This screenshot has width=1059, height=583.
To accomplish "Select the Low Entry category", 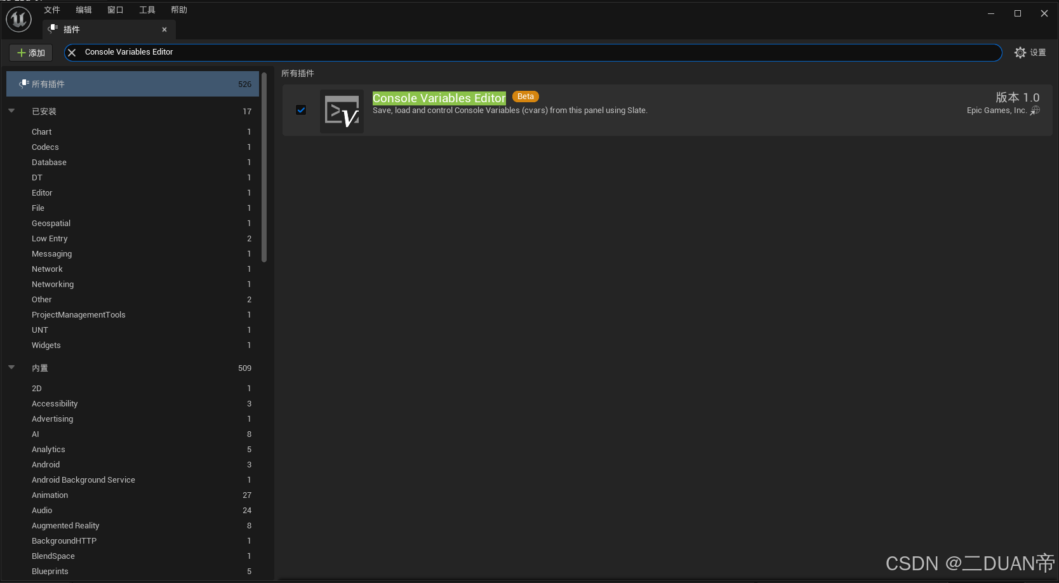I will click(133, 238).
